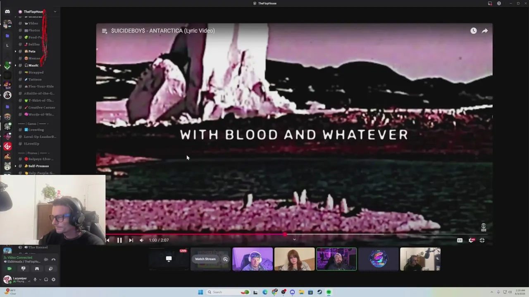Exit fullscreen on the video player
The width and height of the screenshot is (529, 297).
click(x=482, y=240)
